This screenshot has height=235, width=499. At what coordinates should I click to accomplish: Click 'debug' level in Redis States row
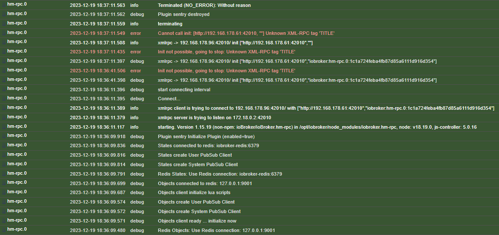tap(137, 174)
